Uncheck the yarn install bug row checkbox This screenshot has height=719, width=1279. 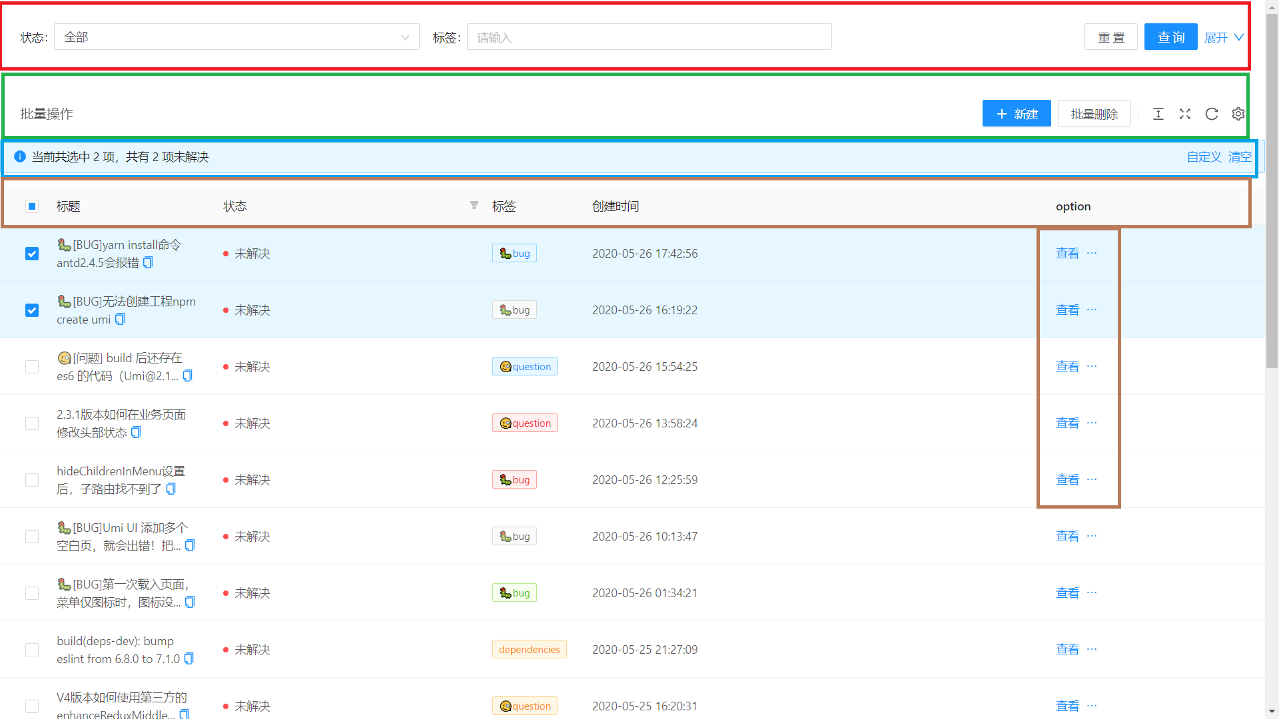[x=32, y=254]
